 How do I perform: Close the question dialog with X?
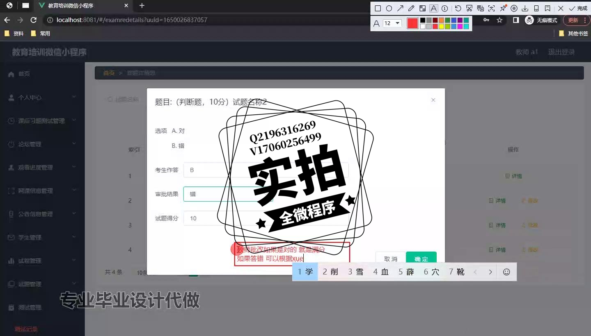(433, 100)
